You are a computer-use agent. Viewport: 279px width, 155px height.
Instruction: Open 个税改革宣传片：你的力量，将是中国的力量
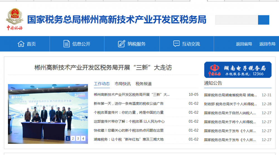click(129, 113)
